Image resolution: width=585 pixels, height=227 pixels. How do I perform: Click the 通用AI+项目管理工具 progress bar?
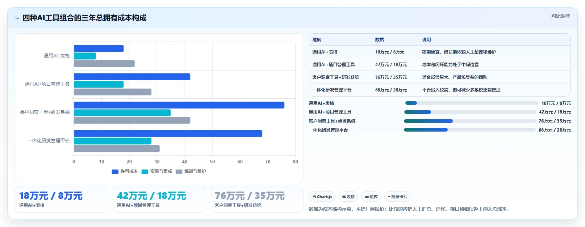pos(470,112)
